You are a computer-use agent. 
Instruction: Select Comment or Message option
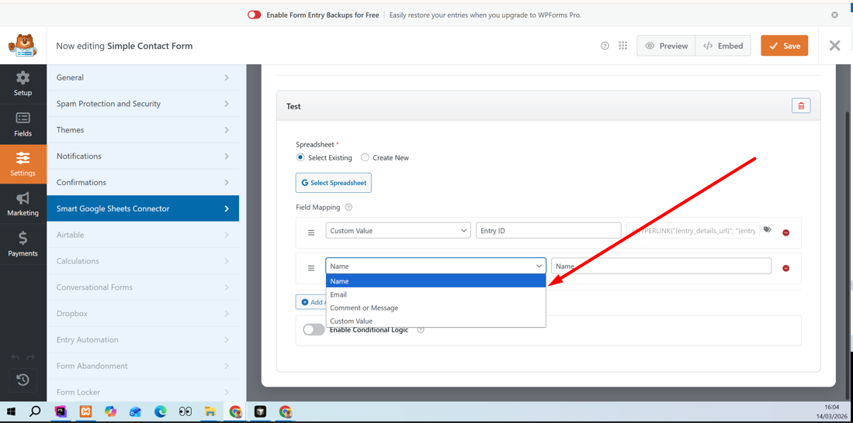435,308
